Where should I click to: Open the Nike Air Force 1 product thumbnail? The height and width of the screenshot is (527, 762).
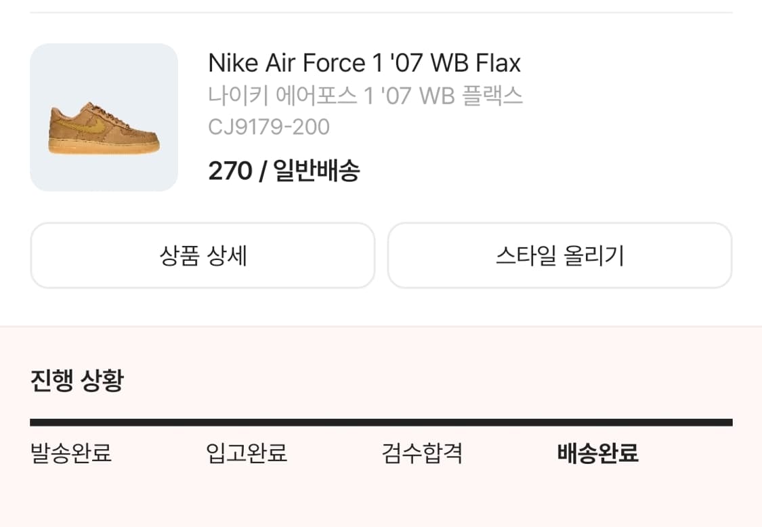tap(104, 117)
